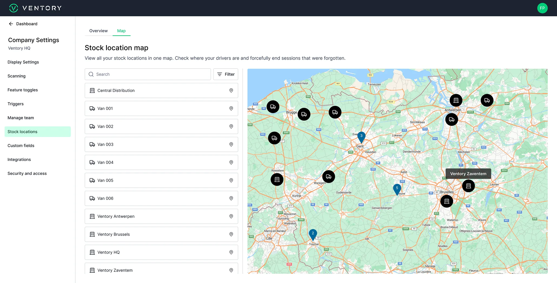
Task: Return to Dashboard link
Action: [27, 24]
